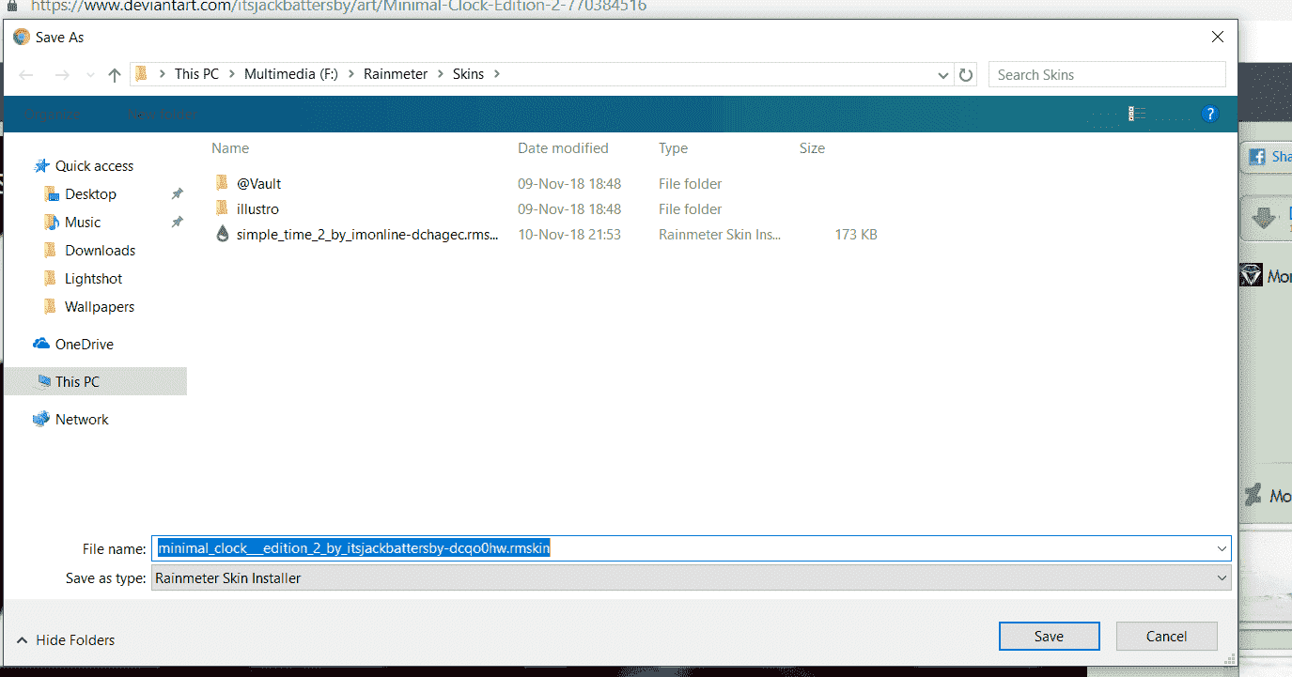Screen dimensions: 1292x677
Task: Click the Lightshot folder icon in sidebar
Action: (51, 279)
